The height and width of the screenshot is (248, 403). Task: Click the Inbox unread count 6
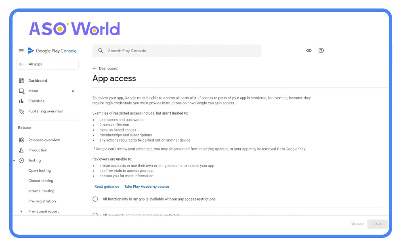(x=73, y=91)
